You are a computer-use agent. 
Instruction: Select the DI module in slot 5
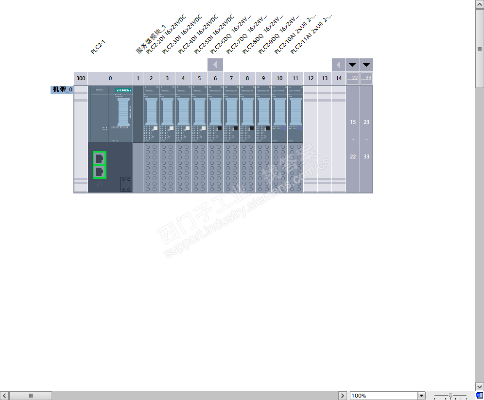pyautogui.click(x=199, y=139)
